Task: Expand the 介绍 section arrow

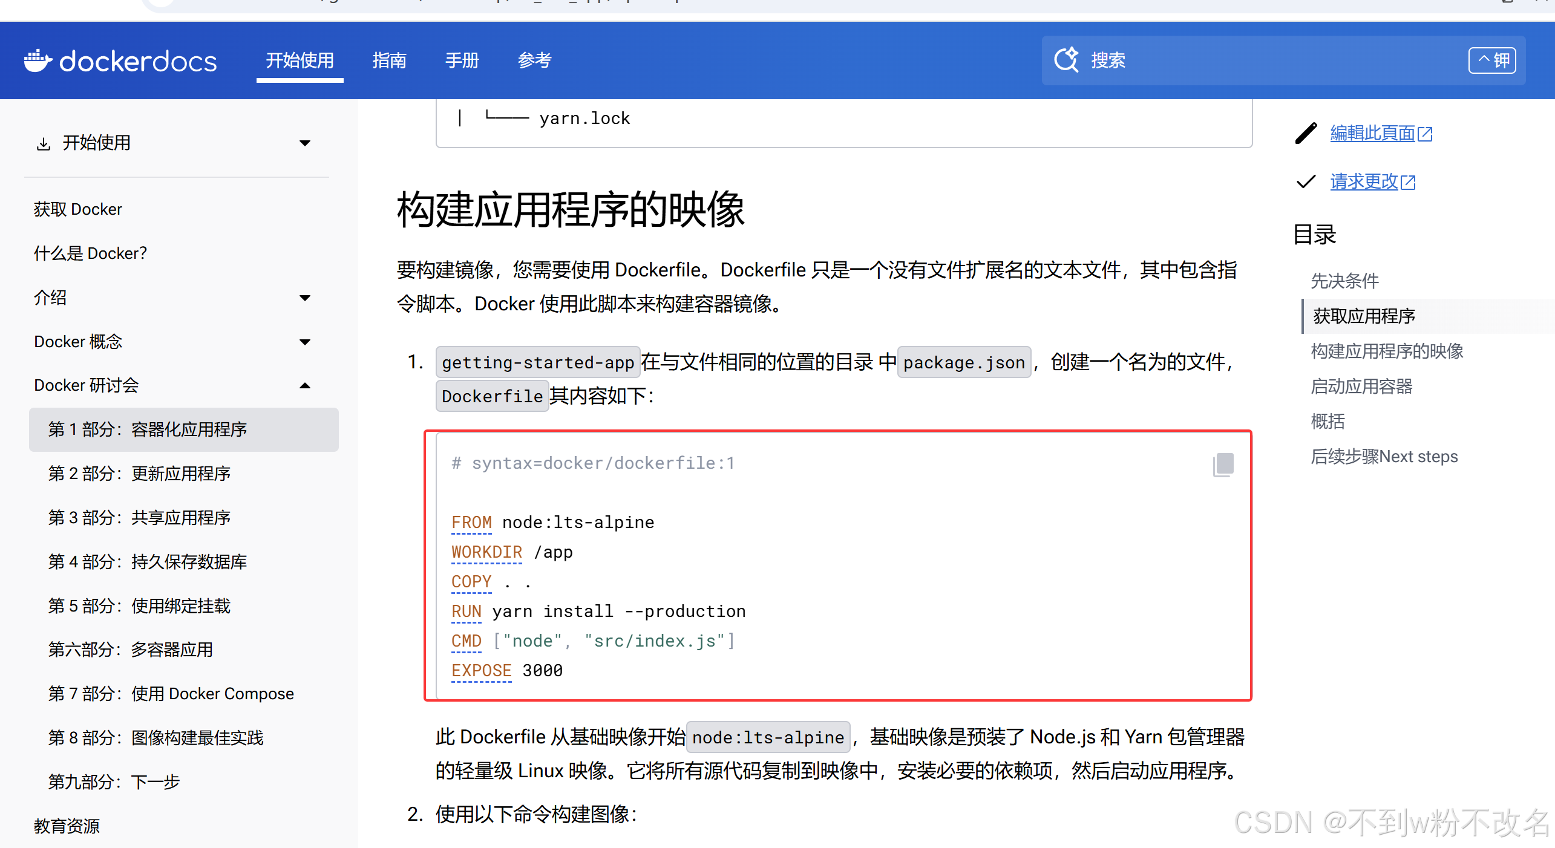Action: tap(305, 298)
